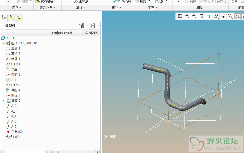
Task: Click the 倒角 chamfer button
Action: click(x=141, y=2)
